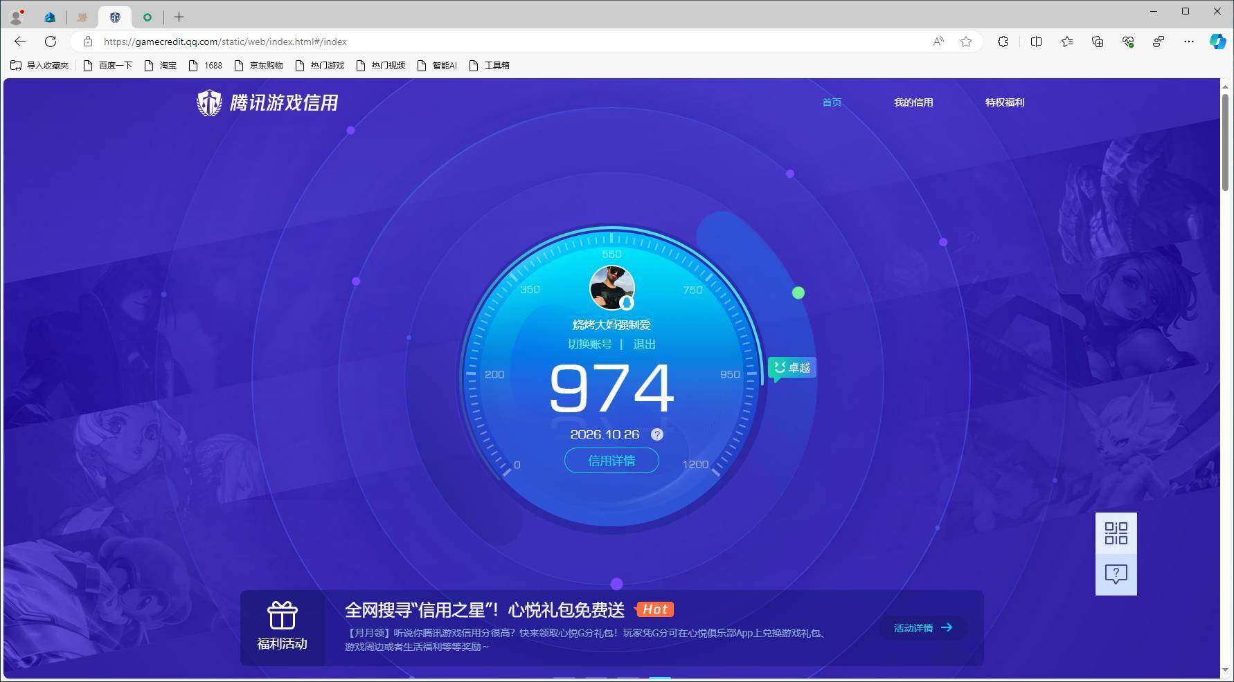Open the Copilot sidebar icon
The image size is (1234, 682).
click(x=1217, y=42)
